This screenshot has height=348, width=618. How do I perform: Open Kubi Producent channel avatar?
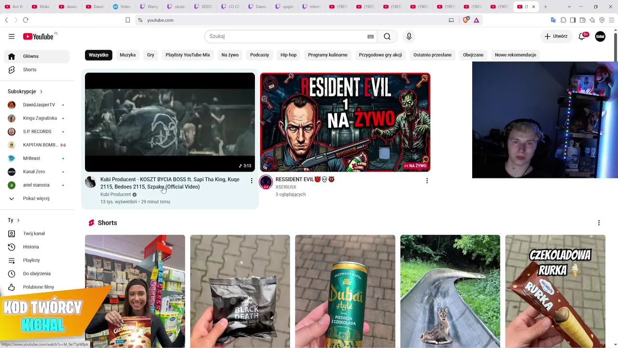coord(90,182)
